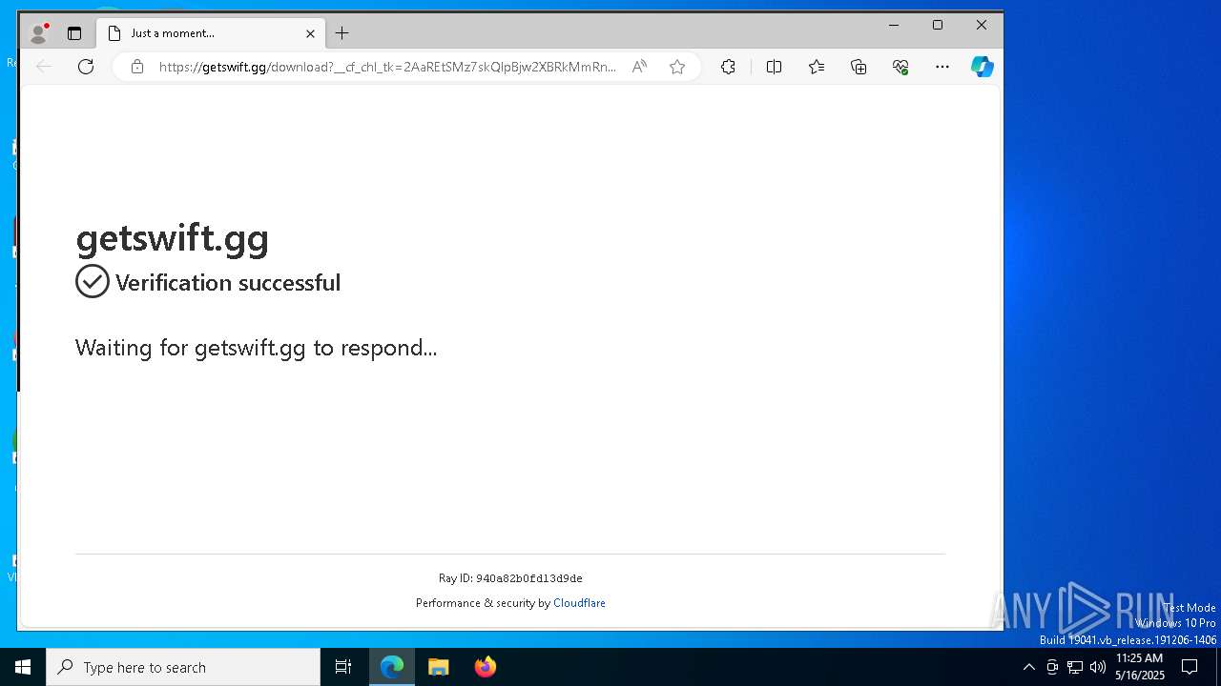
Task: Open the Edge profile icon
Action: point(39,33)
